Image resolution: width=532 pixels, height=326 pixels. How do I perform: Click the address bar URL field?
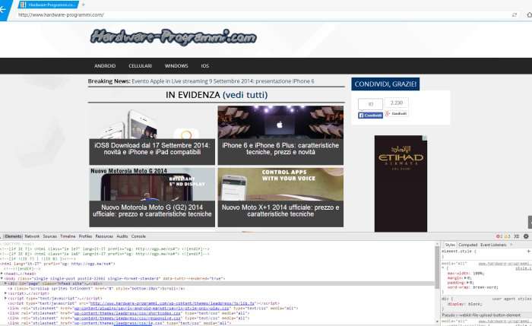click(x=228, y=14)
